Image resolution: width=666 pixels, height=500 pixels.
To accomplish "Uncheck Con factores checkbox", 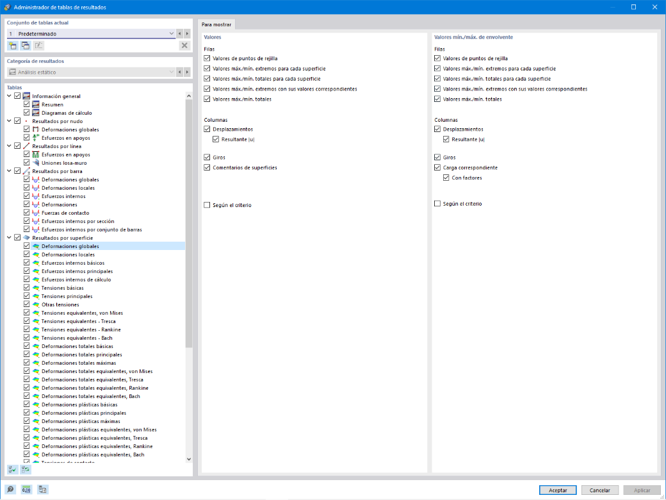I will (x=446, y=178).
